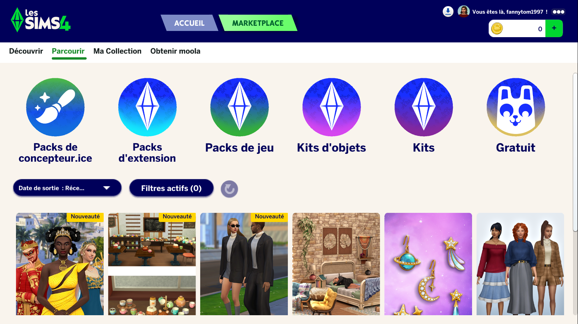
Task: Open the Obtenir moola section
Action: 175,51
